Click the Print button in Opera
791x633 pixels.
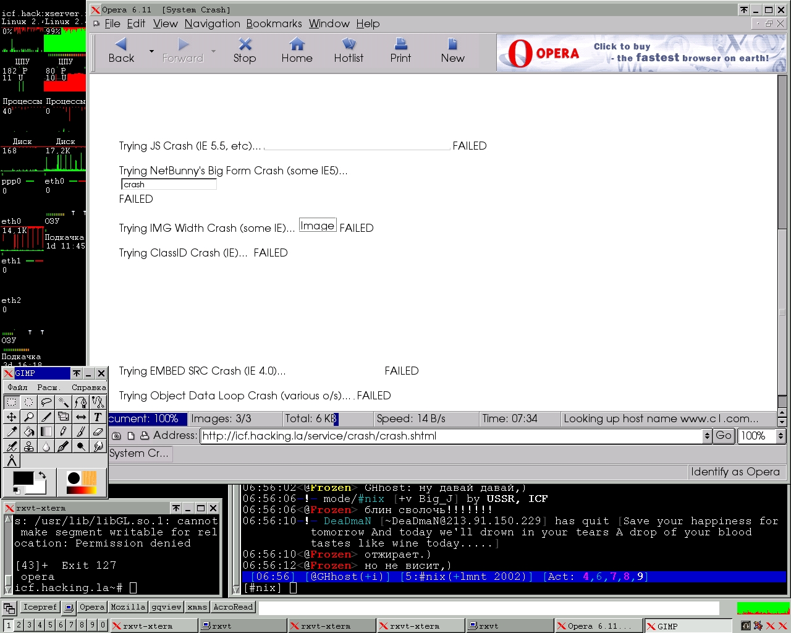(x=400, y=51)
